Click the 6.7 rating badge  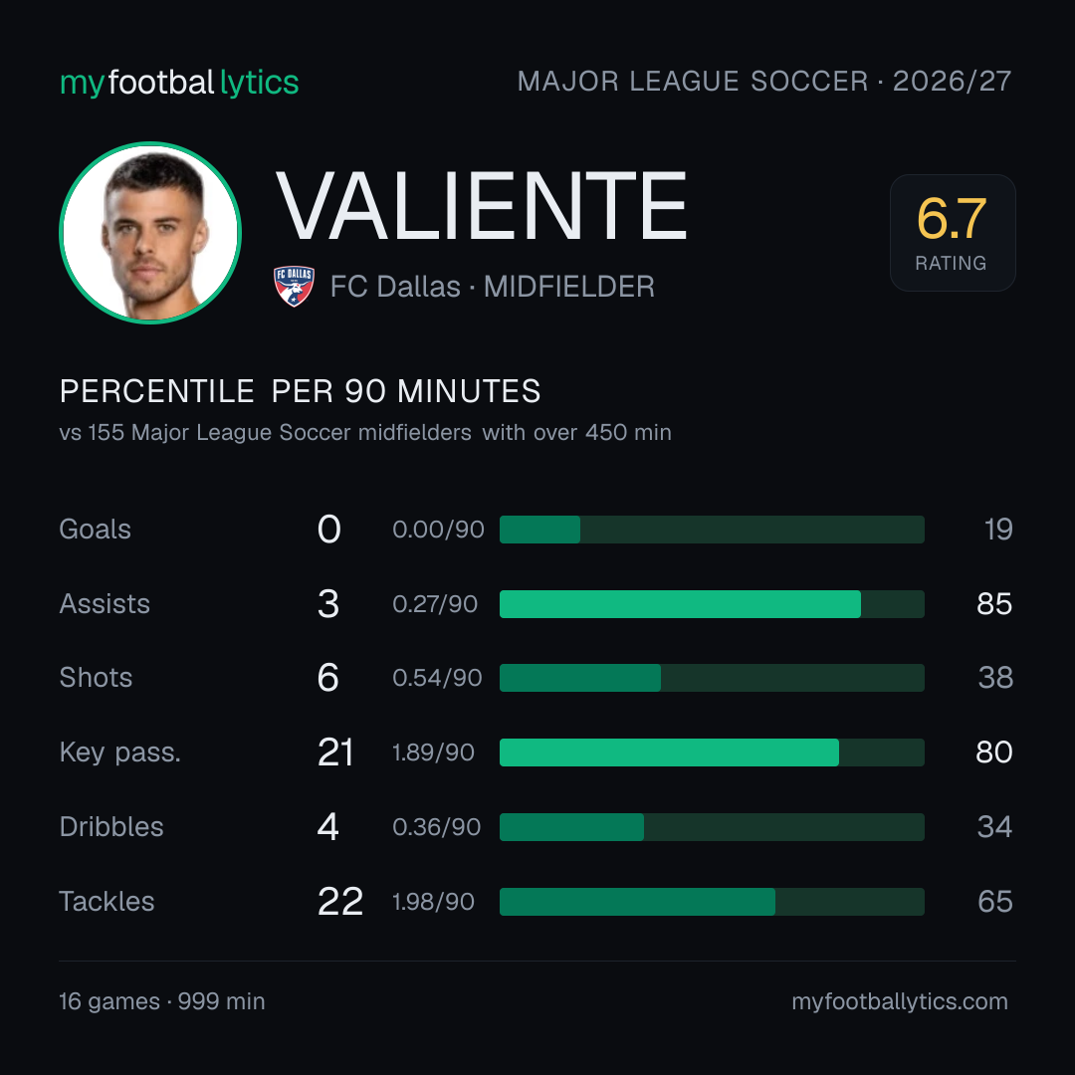pos(953,232)
